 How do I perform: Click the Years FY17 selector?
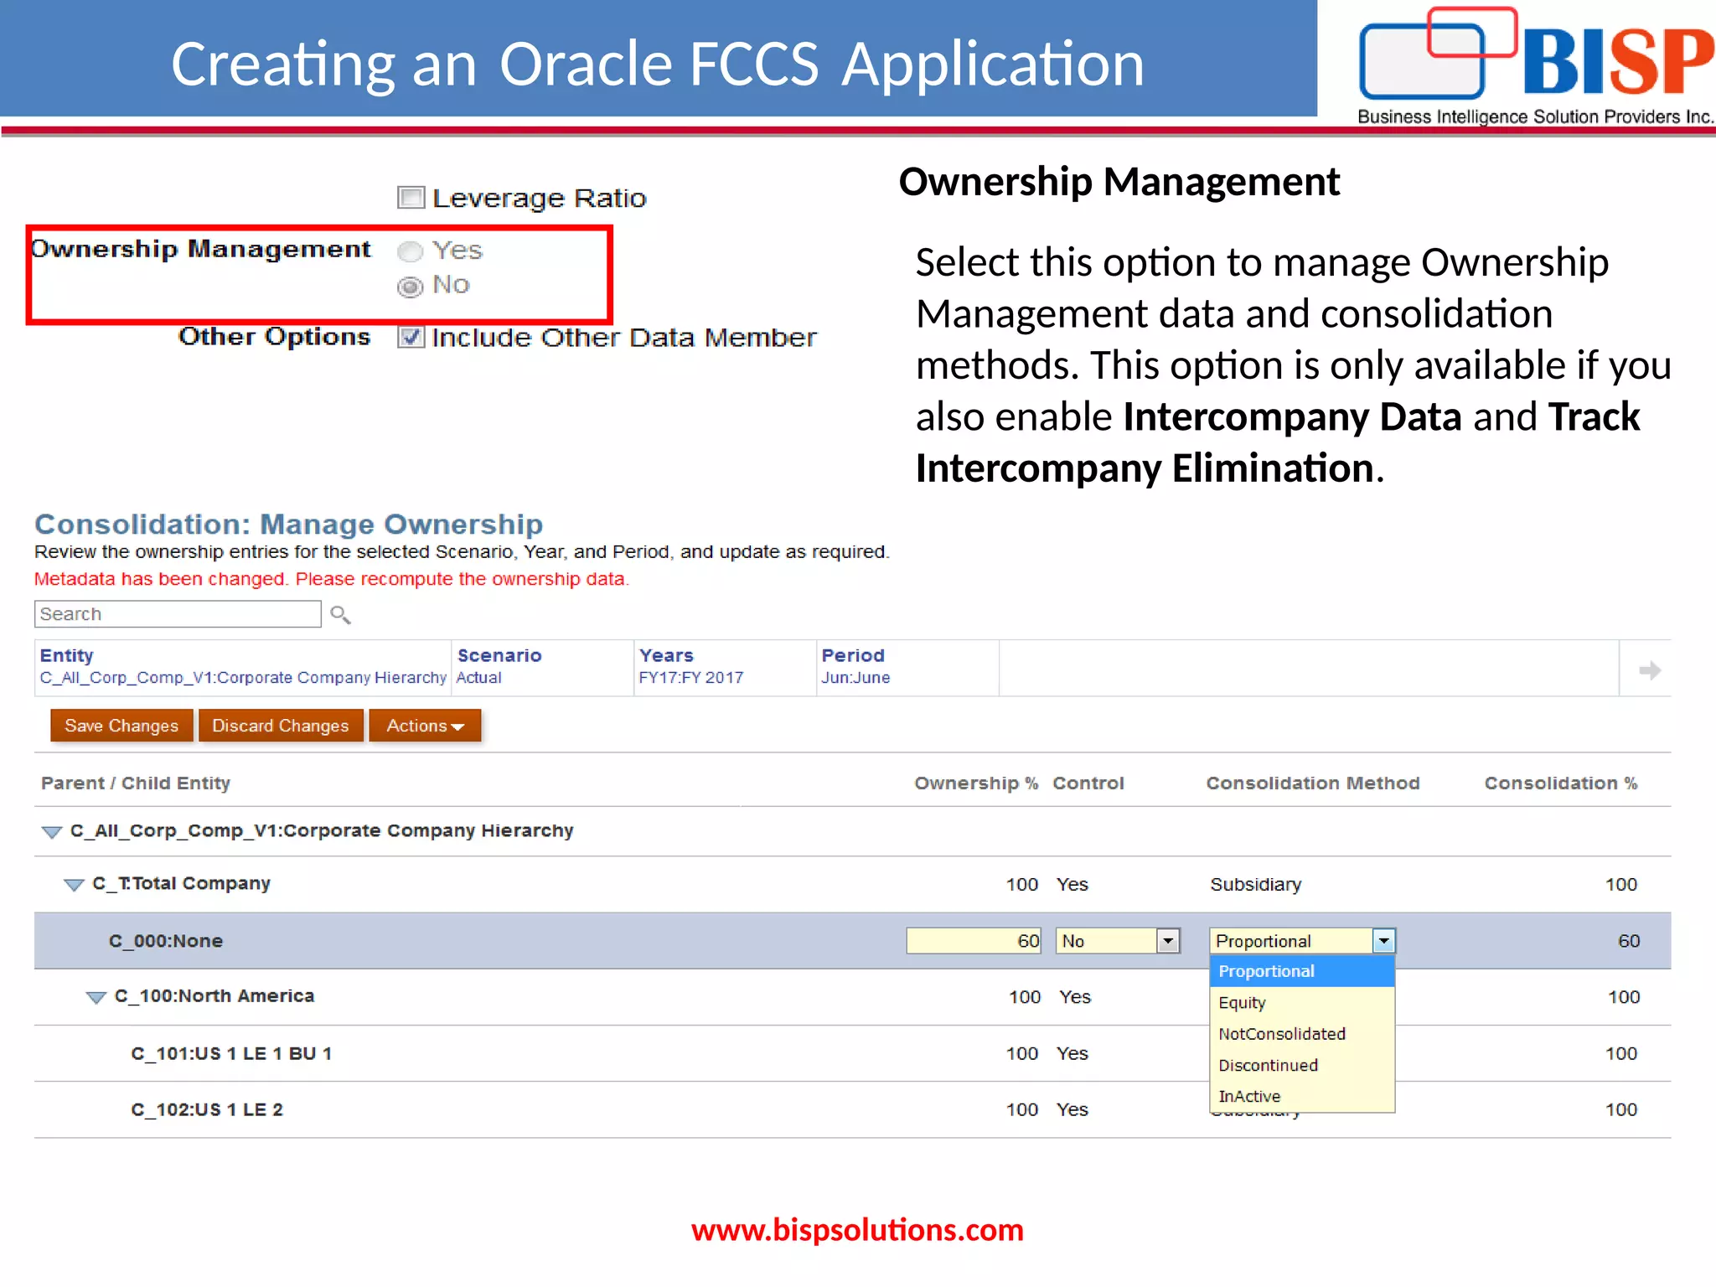tap(725, 667)
